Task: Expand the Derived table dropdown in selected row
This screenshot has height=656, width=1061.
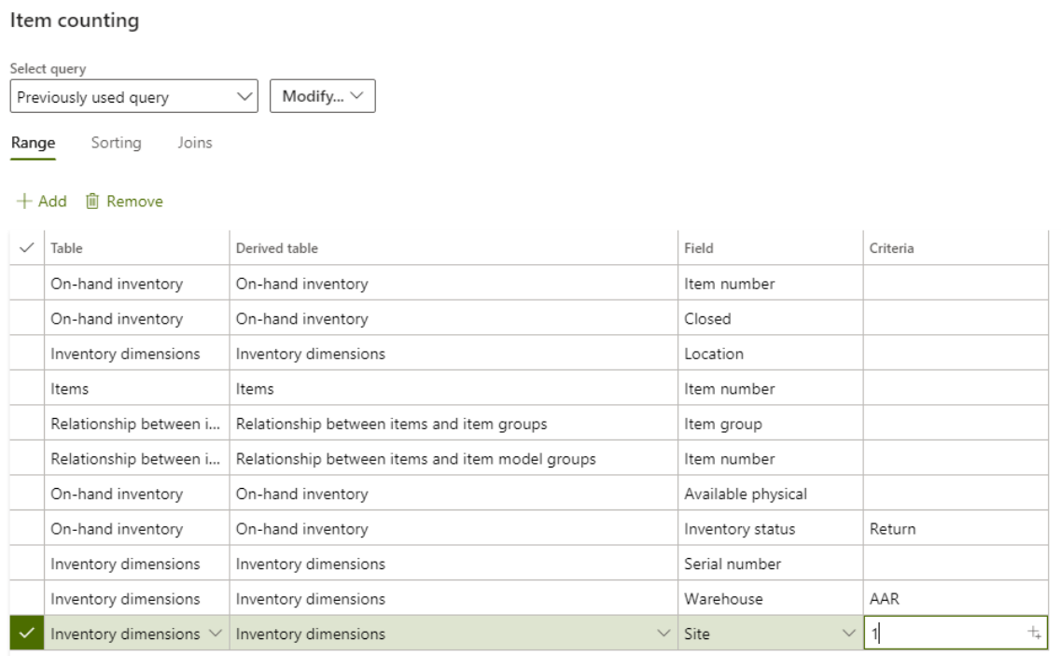Action: click(663, 634)
